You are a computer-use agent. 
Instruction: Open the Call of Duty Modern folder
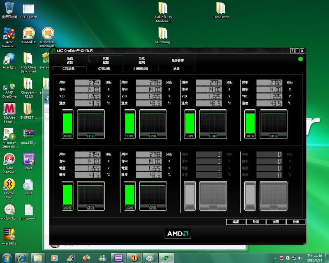click(163, 12)
